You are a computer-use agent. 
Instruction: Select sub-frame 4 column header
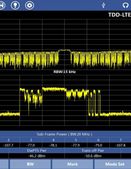pos(53,140)
